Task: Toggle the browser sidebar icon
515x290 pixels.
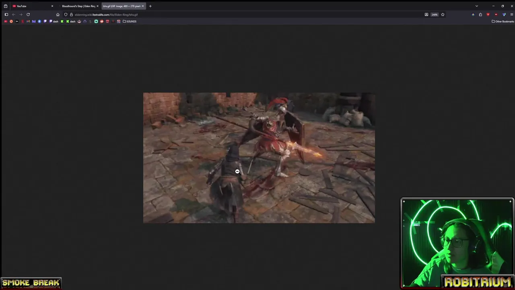Action: pos(6,14)
